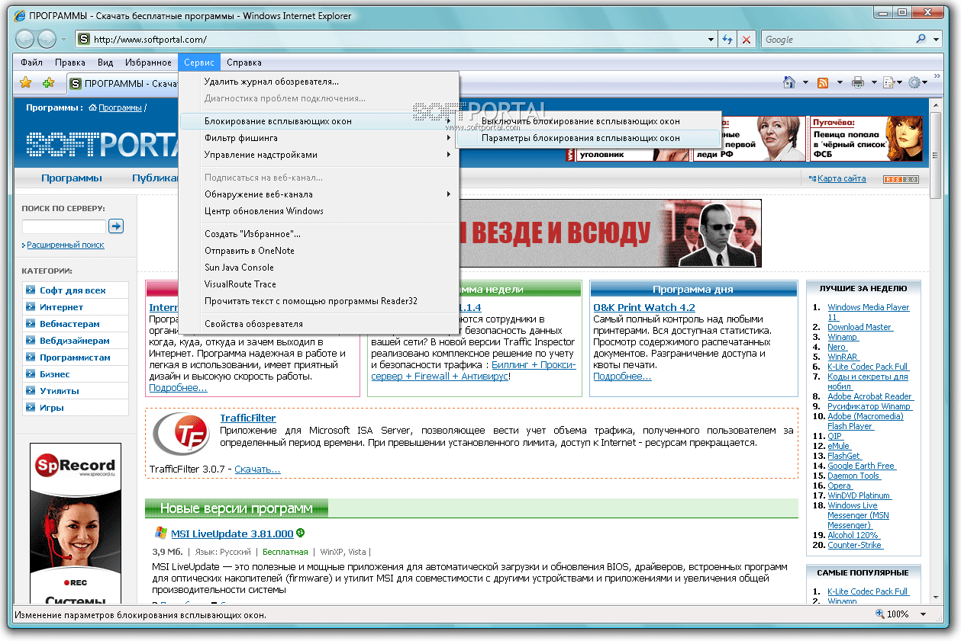Open Google Earth Free link
Viewport: 961px width, 641px height.
click(x=862, y=466)
